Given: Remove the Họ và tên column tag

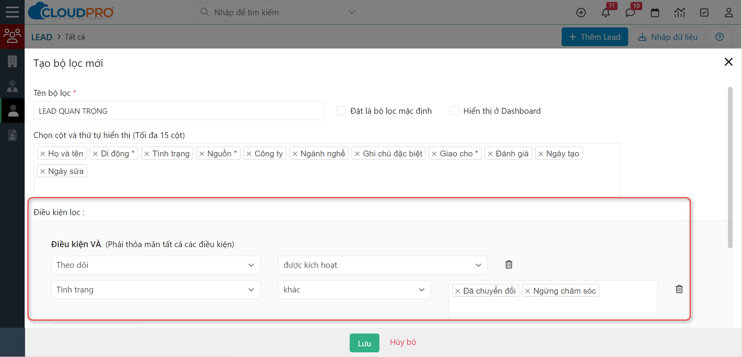Looking at the screenshot, I should point(43,154).
